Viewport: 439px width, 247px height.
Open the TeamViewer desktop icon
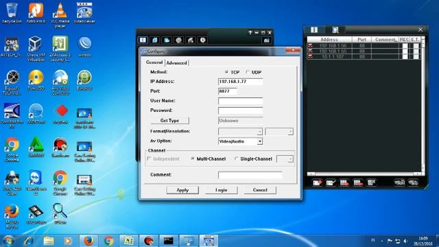(36, 183)
